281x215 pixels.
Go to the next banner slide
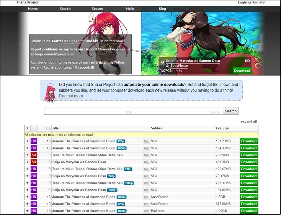tap(259, 44)
